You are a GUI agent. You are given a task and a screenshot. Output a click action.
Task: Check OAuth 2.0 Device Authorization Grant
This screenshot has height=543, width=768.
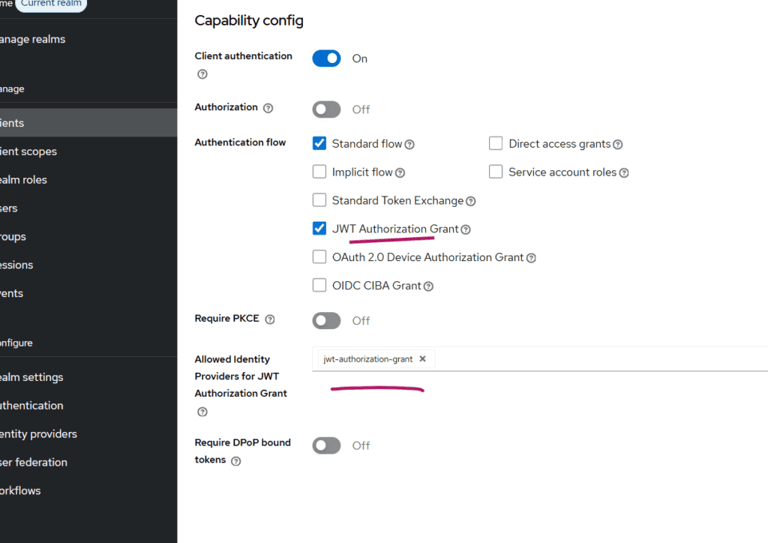coord(319,257)
